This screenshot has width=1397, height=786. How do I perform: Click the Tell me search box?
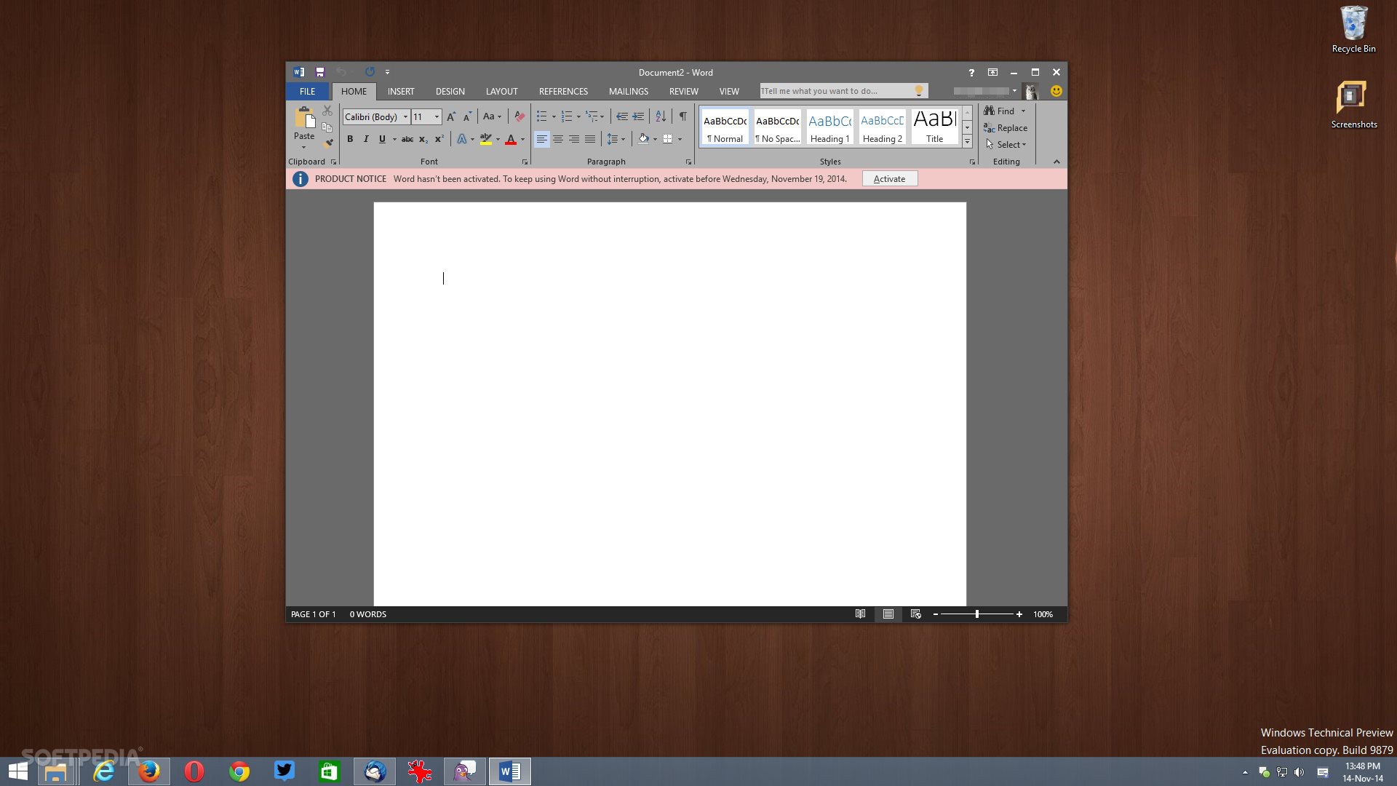coord(837,91)
